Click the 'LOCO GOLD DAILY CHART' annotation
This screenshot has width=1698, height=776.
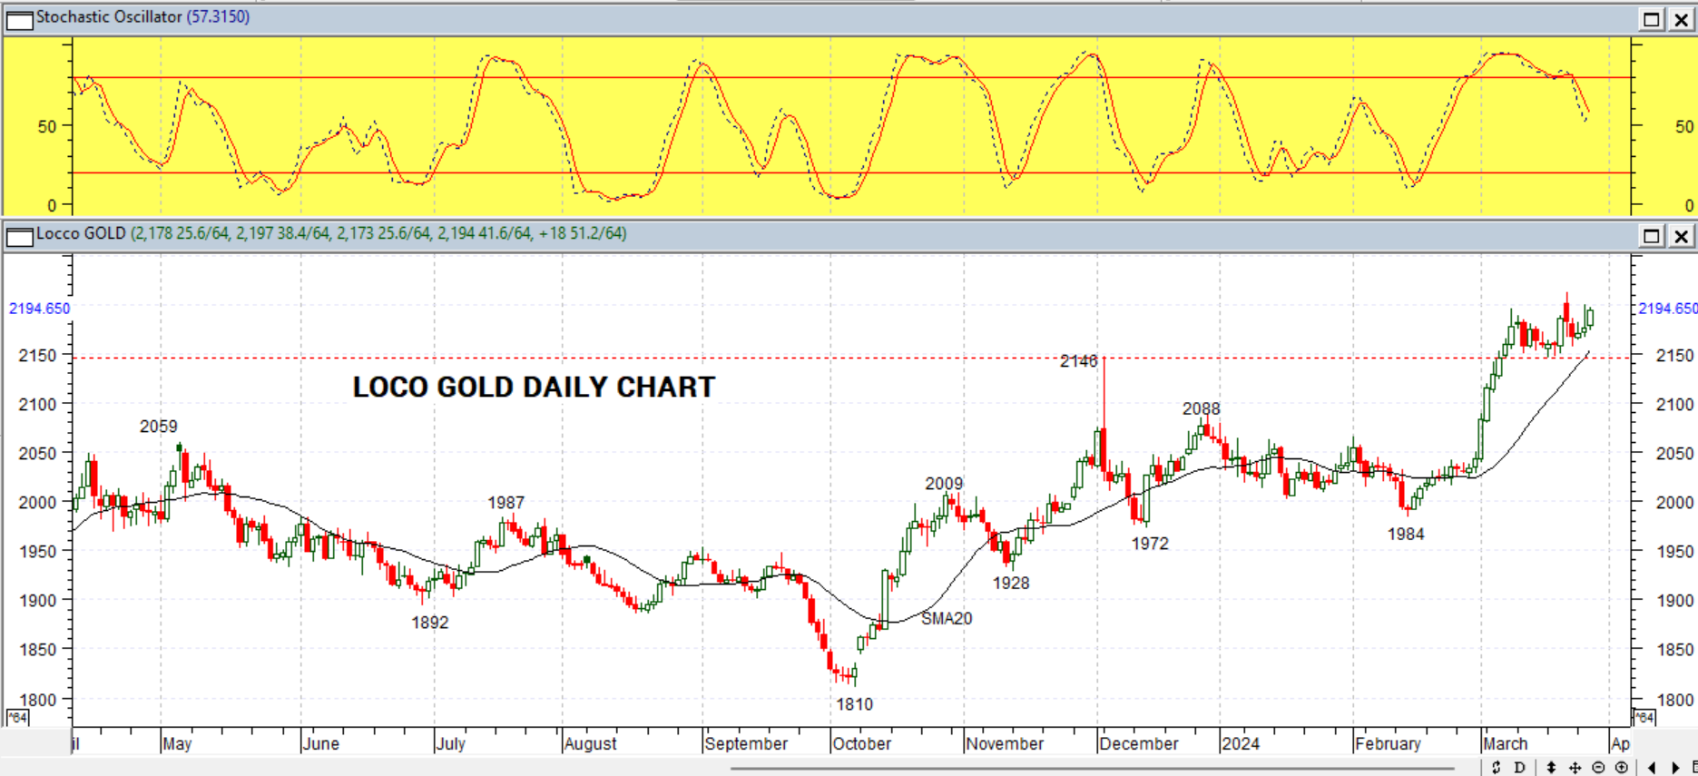coord(534,388)
